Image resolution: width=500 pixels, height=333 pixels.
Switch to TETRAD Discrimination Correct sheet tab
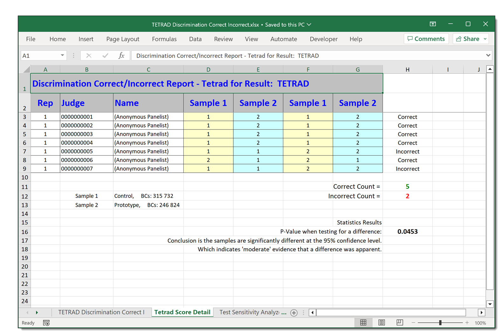tap(101, 312)
